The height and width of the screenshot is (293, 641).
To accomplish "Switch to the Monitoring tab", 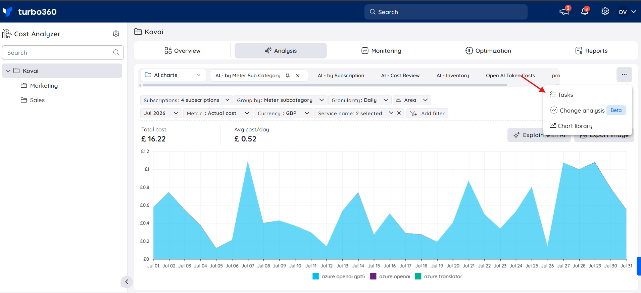I will pos(381,51).
